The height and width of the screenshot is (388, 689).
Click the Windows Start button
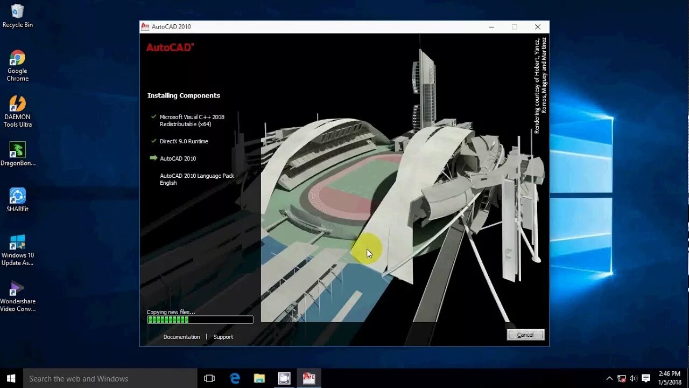11,378
